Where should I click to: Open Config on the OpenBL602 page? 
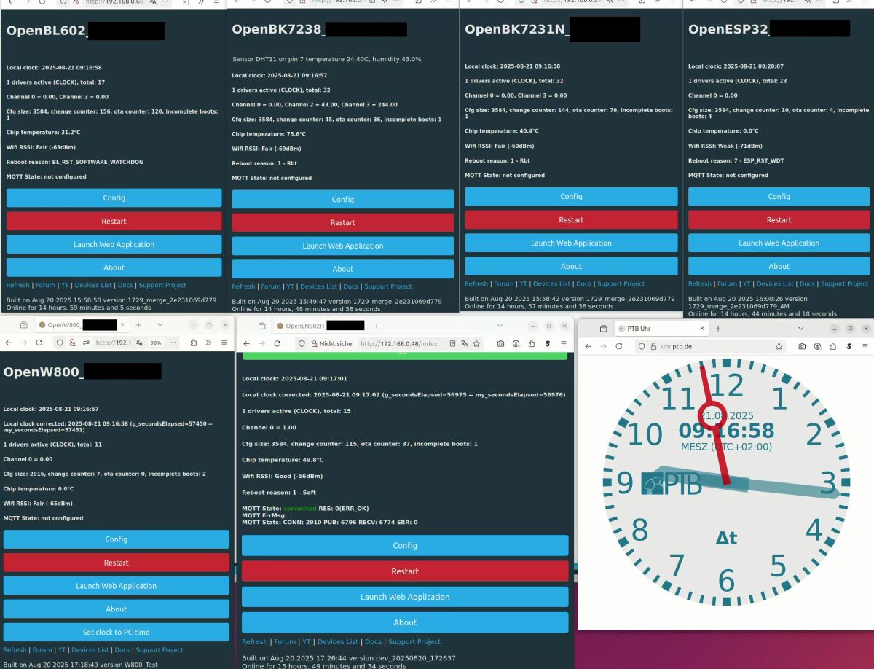point(114,197)
